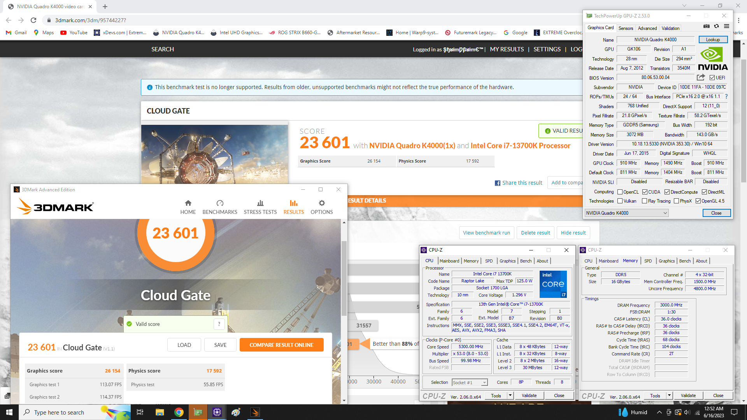
Task: Click browser page scrollbar down arrow
Action: pyautogui.click(x=744, y=401)
